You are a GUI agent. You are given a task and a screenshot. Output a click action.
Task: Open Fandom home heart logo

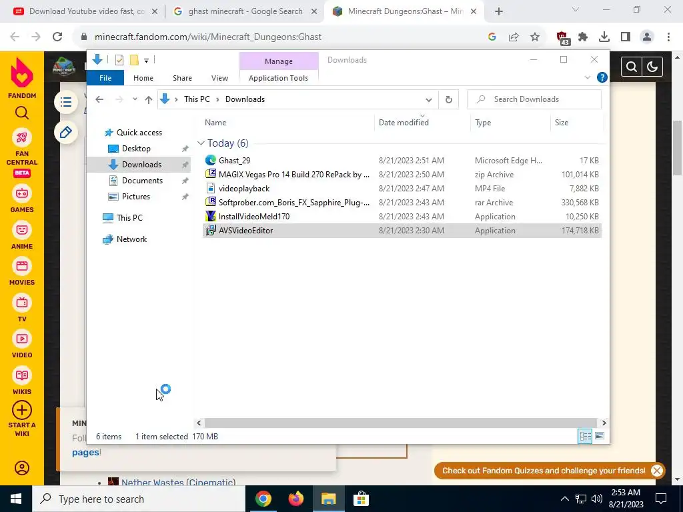[x=22, y=73]
